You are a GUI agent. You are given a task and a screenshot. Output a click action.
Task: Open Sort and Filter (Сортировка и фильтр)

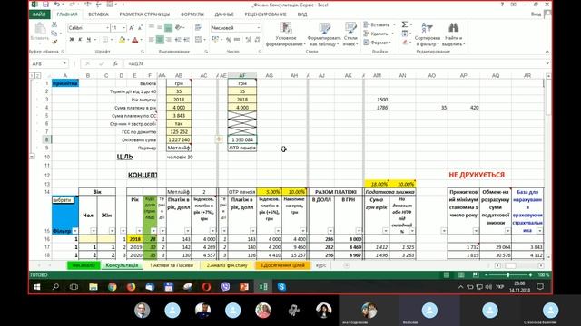coord(428,34)
